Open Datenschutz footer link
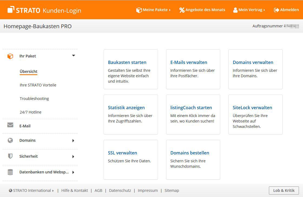 pos(120,190)
